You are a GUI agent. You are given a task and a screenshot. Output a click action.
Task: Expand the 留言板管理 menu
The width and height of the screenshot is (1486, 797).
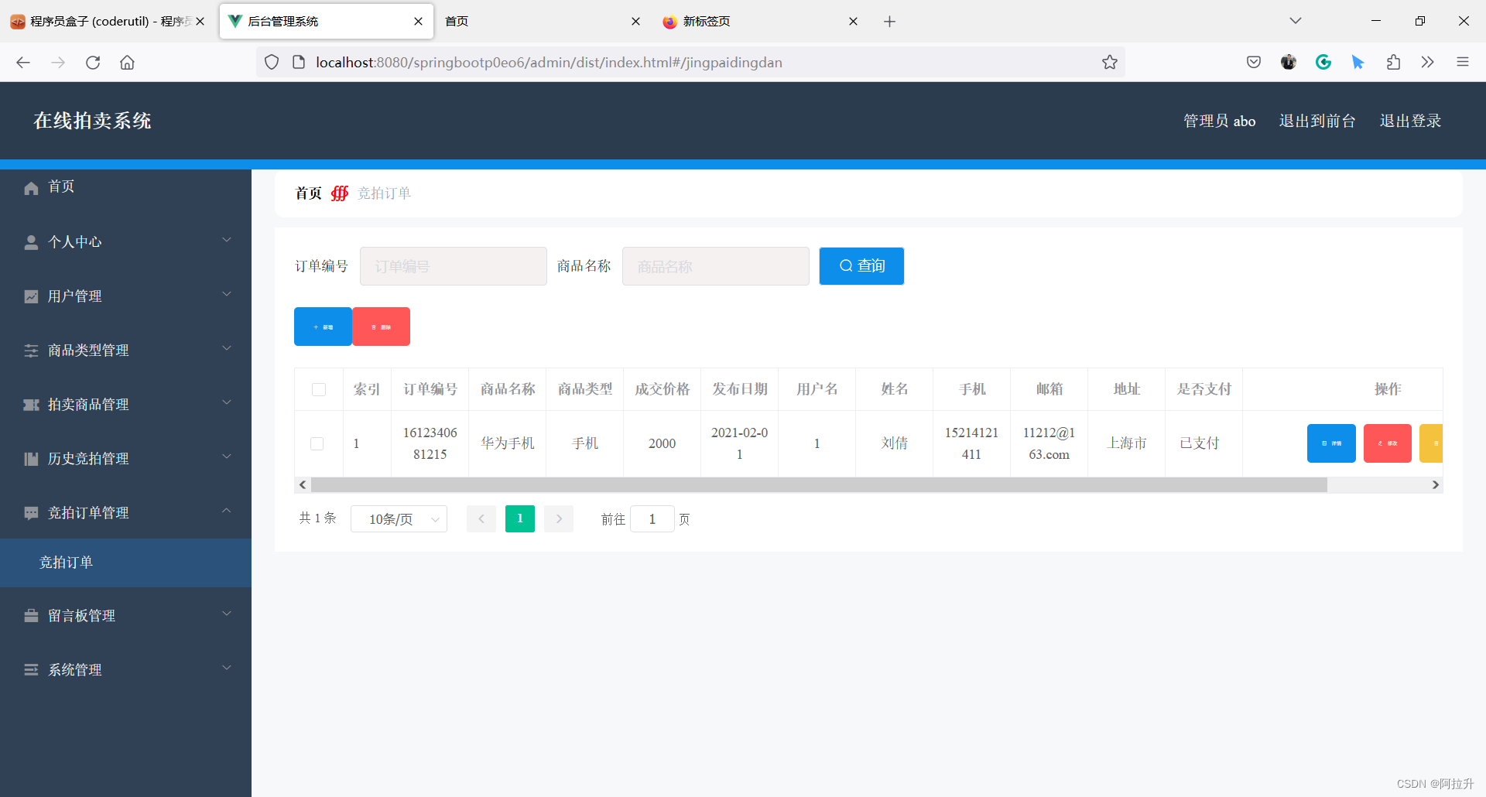pyautogui.click(x=227, y=614)
